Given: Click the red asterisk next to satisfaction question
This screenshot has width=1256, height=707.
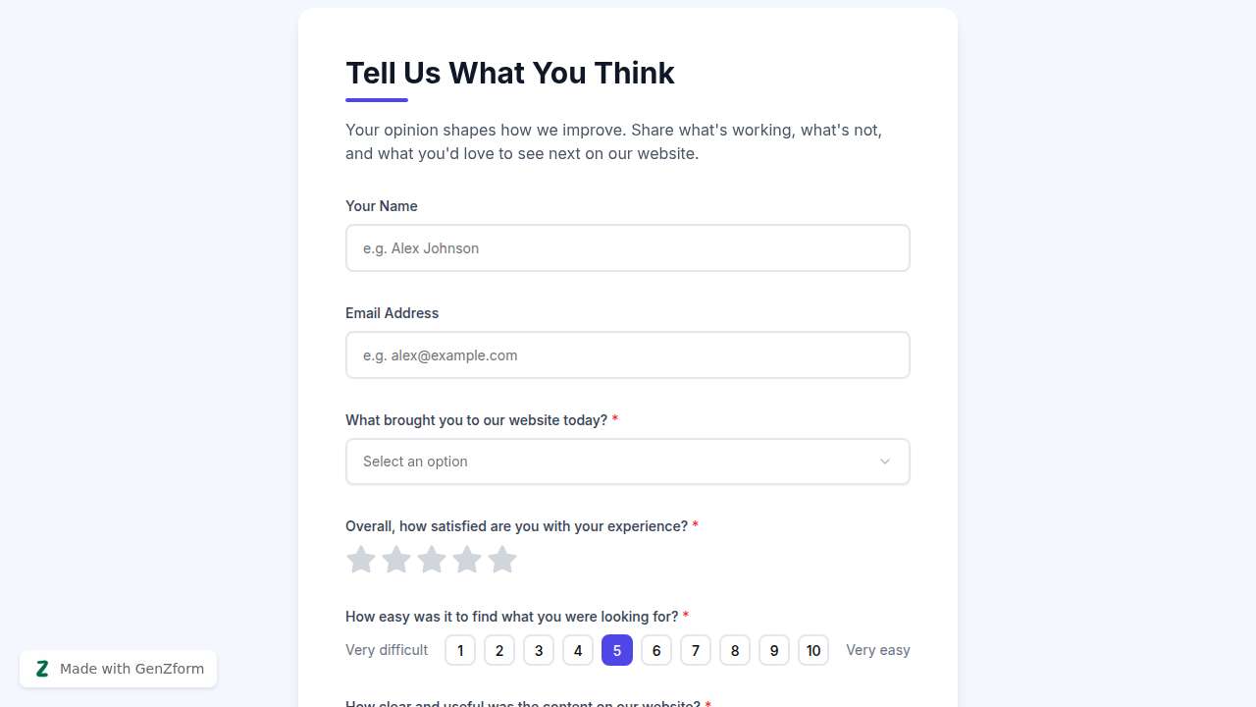Looking at the screenshot, I should pyautogui.click(x=696, y=525).
